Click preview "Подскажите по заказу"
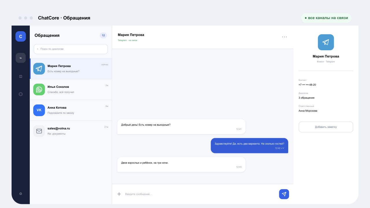370x208 pixels. (61, 113)
